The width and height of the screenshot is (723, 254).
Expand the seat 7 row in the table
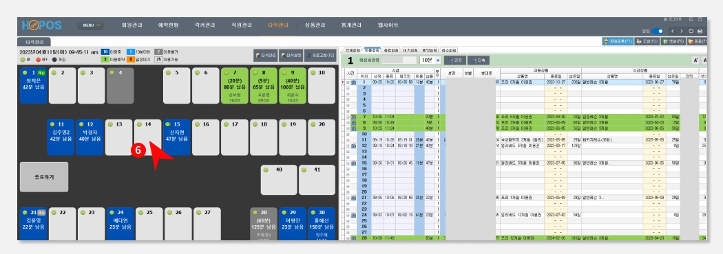coord(347,117)
